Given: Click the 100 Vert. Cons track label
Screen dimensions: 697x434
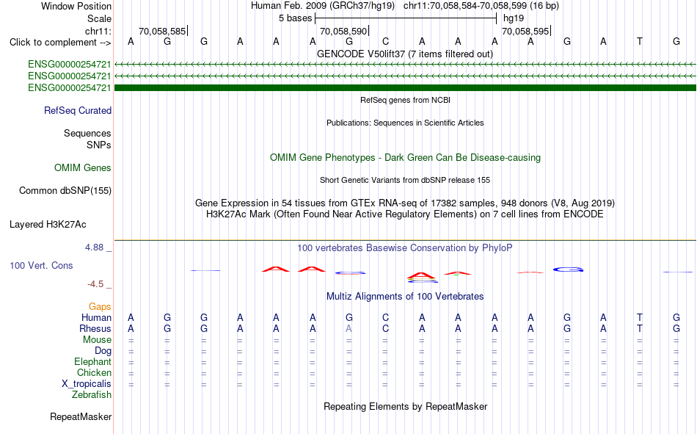Looking at the screenshot, I should 41,265.
